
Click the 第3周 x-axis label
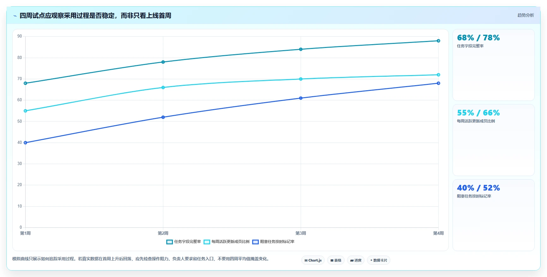click(301, 233)
